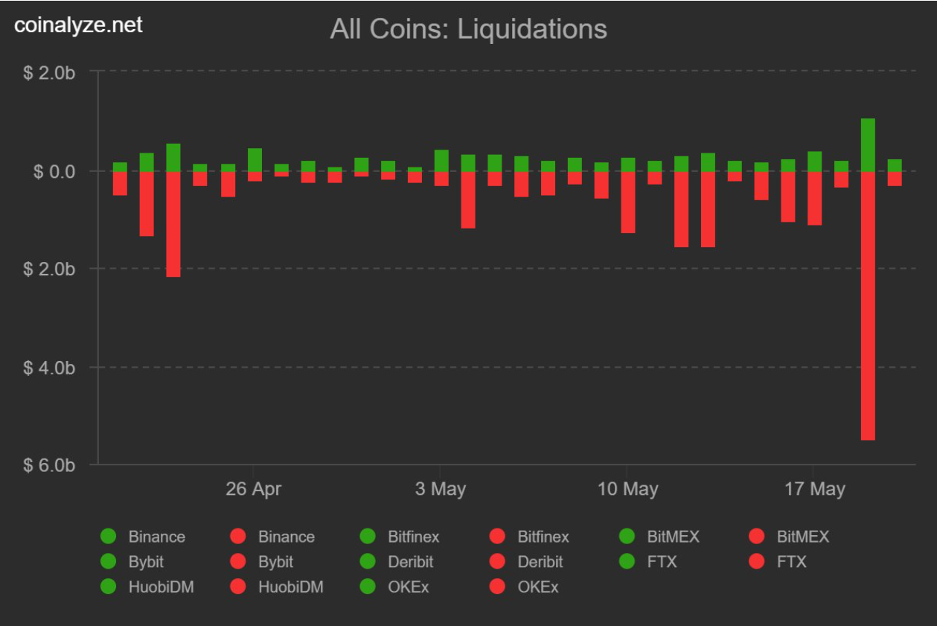Click the red OKEx legend color dot
The image size is (937, 626).
tap(497, 587)
